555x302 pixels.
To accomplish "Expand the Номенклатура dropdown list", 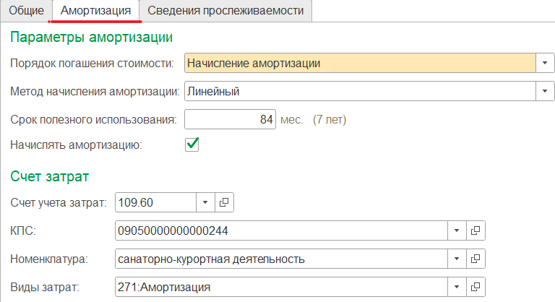I will coord(457,259).
